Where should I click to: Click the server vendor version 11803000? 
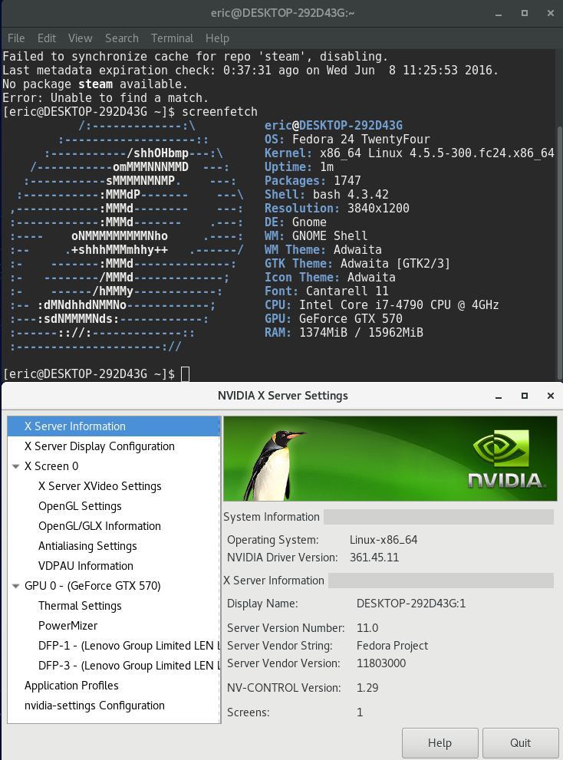point(381,663)
